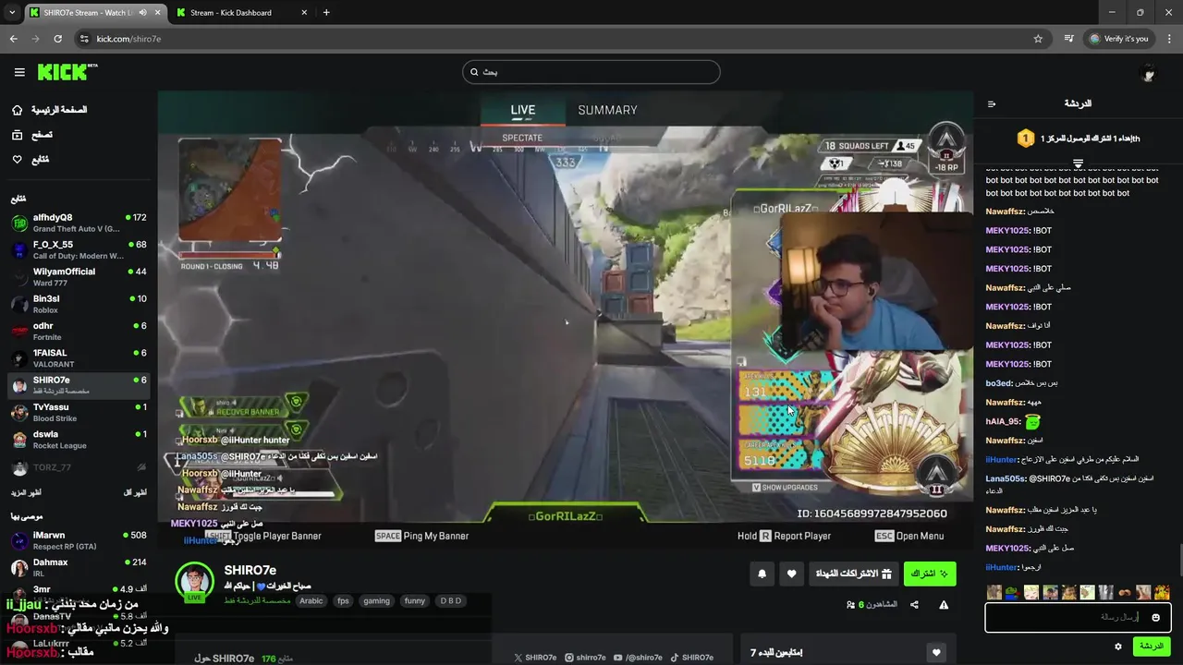
Task: Click Show More under following list
Action: (x=26, y=493)
